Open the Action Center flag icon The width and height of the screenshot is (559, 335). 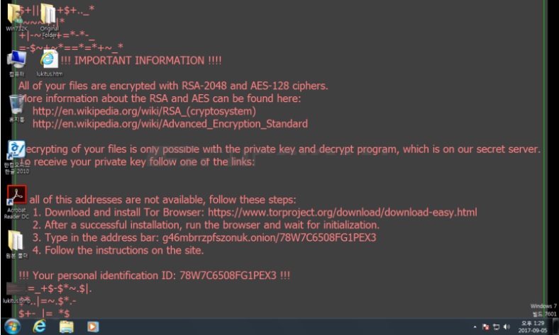[x=485, y=327]
